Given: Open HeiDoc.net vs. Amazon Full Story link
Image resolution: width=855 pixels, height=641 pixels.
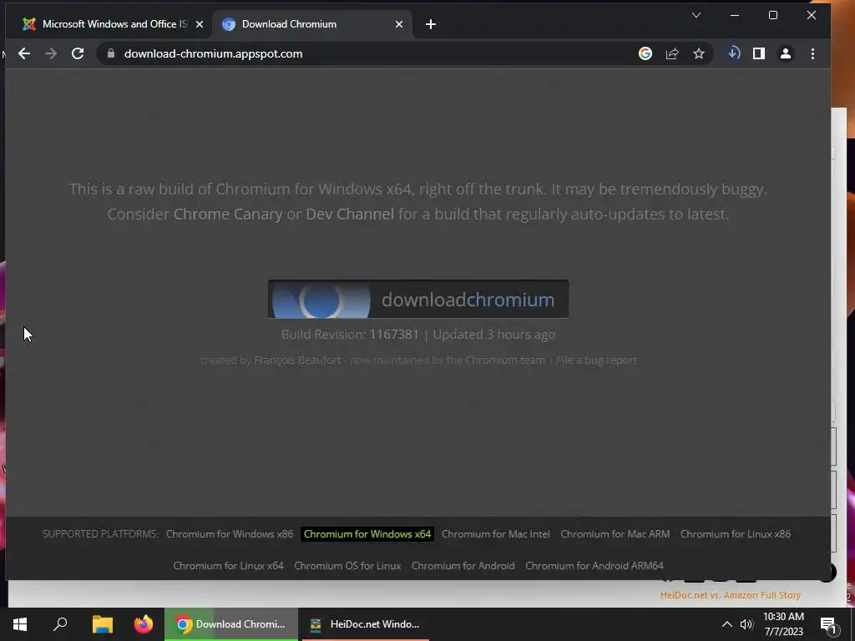Looking at the screenshot, I should pyautogui.click(x=730, y=595).
